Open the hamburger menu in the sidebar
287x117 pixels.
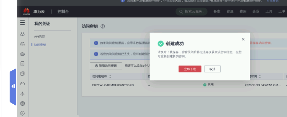point(23,22)
